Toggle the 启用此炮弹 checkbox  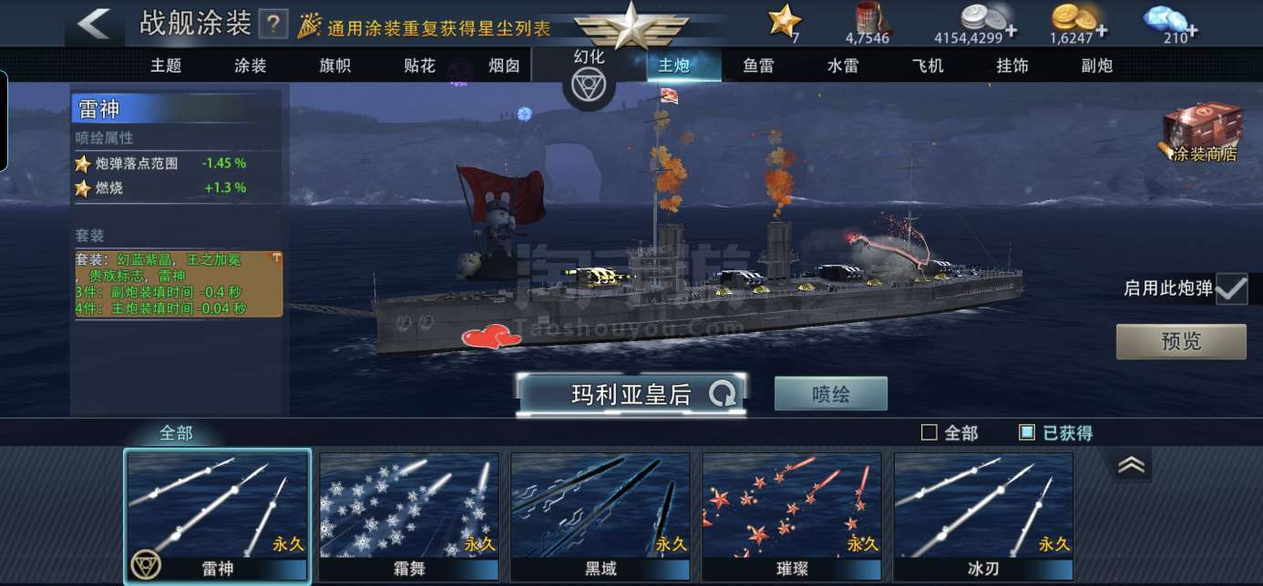click(x=1231, y=289)
